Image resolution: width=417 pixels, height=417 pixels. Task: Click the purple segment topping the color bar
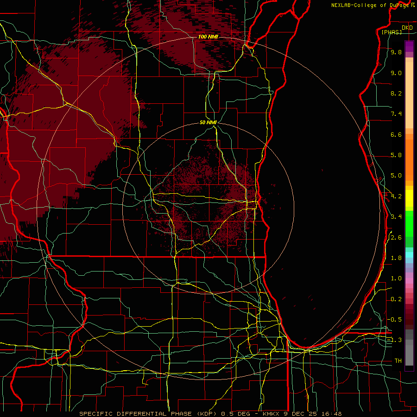click(409, 46)
